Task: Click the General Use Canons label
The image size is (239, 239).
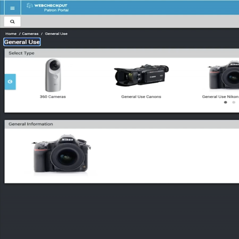Action: pos(141,97)
